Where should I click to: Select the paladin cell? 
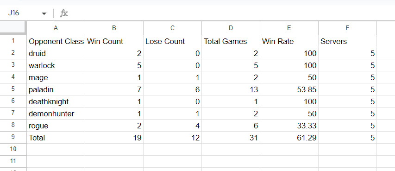56,89
